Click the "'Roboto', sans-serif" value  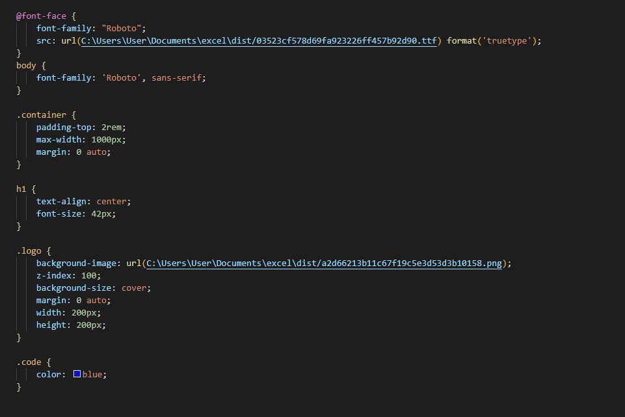[x=152, y=77]
